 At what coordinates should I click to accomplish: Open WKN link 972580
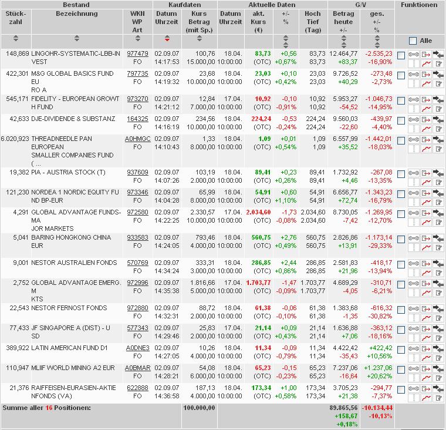[x=137, y=212]
